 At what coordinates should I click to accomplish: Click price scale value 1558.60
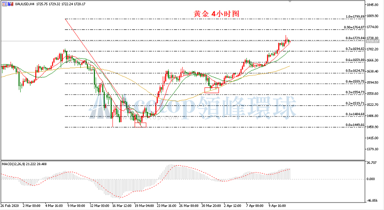click(x=373, y=94)
